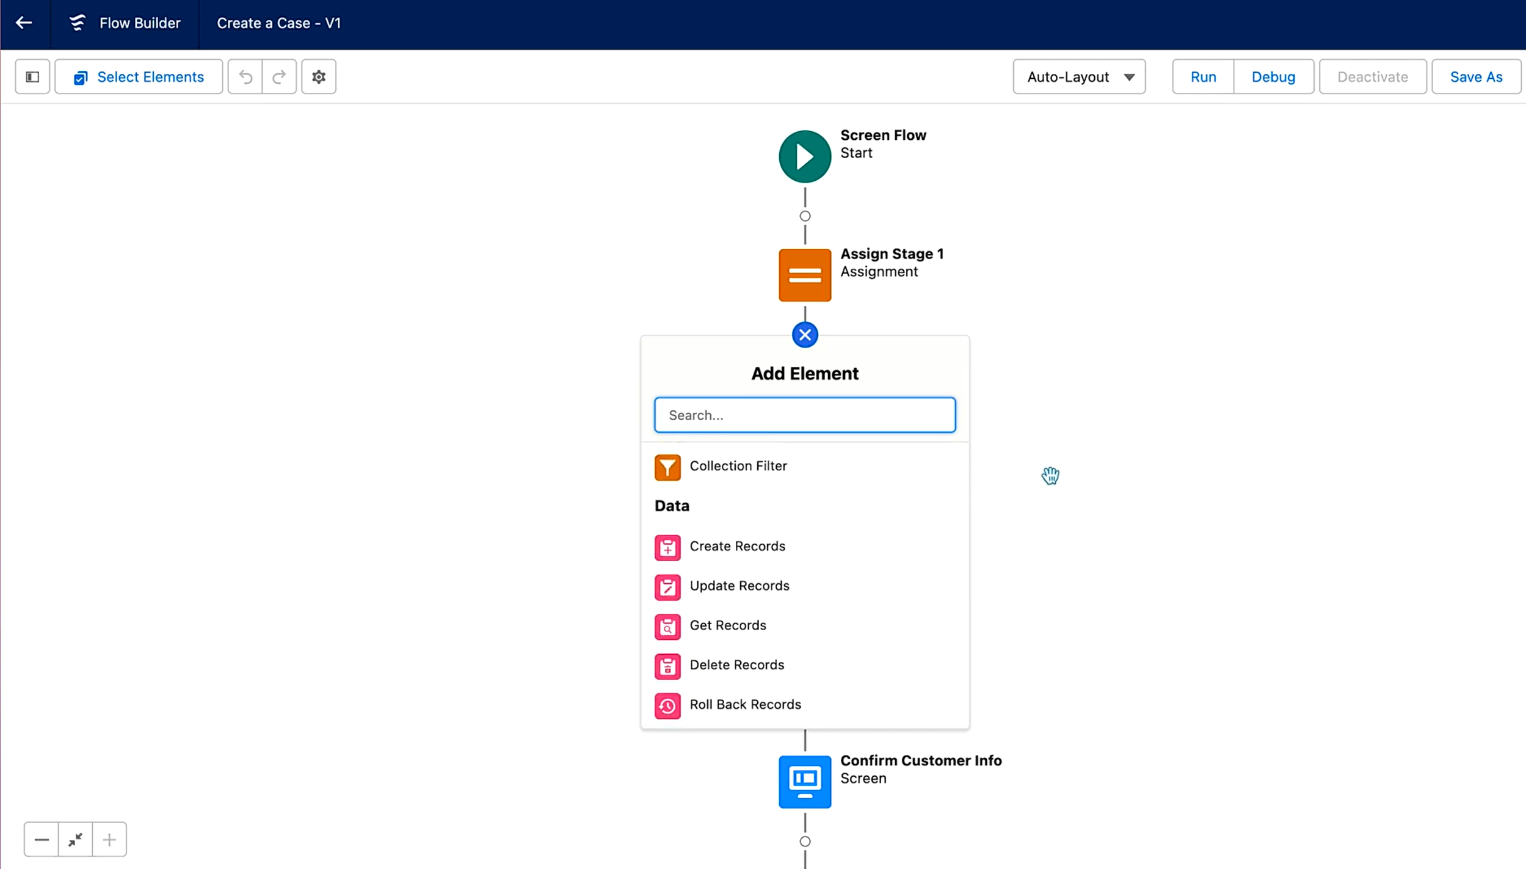Viewport: 1526px width, 869px height.
Task: Click the 'Screen Flow' label
Action: 883,136
